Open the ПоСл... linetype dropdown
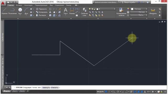168x94 pixels. point(139,15)
